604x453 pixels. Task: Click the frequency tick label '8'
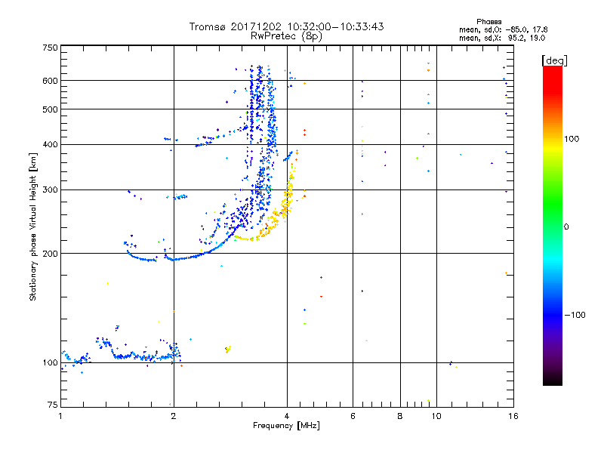tap(400, 416)
